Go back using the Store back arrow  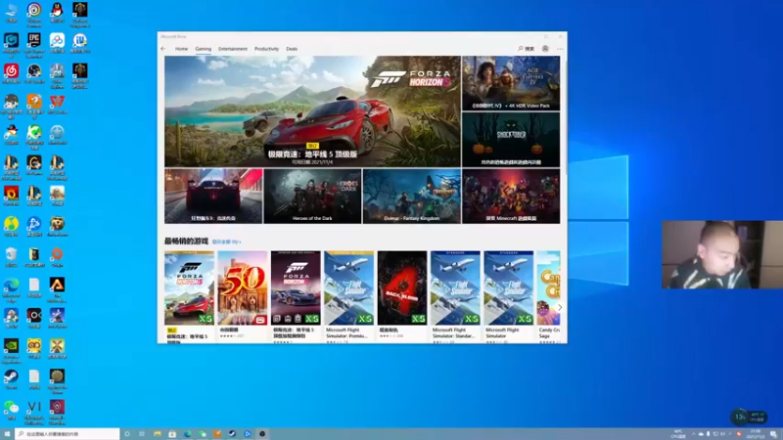[163, 49]
